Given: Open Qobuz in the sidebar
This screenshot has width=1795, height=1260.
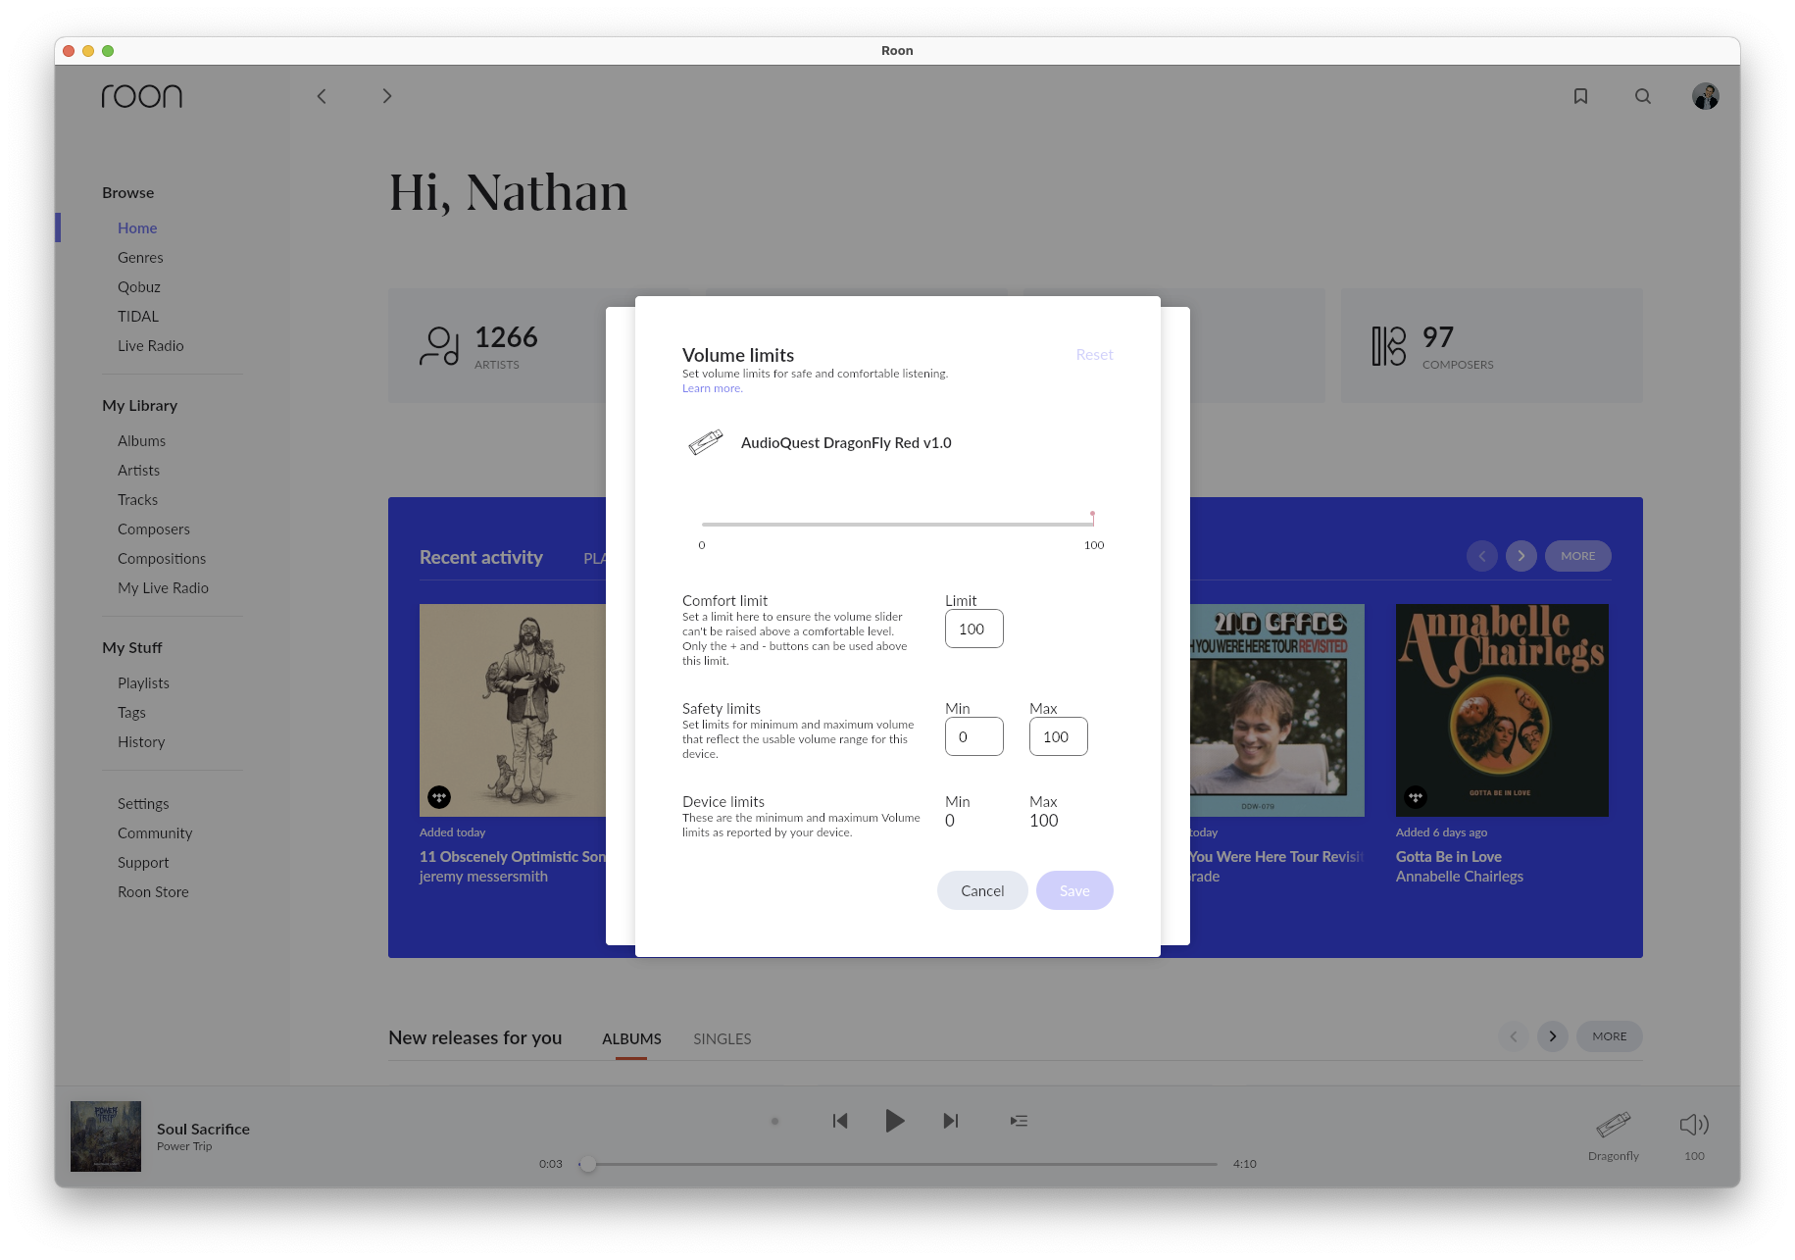Looking at the screenshot, I should click(139, 286).
